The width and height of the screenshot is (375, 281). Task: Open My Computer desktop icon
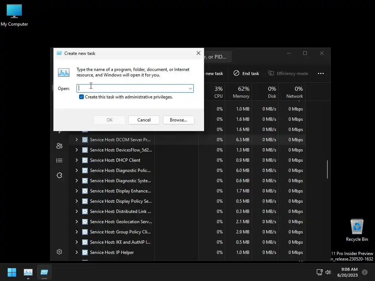tap(14, 15)
